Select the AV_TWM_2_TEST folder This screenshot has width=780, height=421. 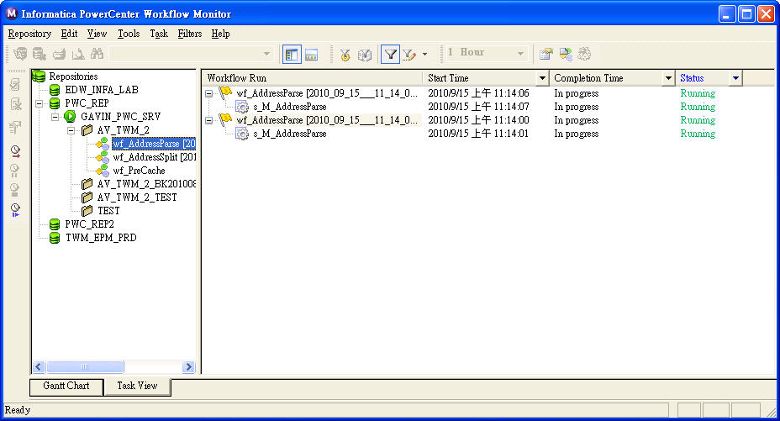(137, 197)
